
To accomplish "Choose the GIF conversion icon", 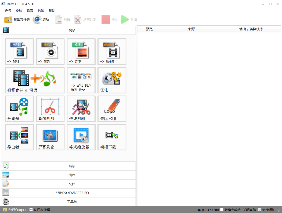I will click(81, 51).
